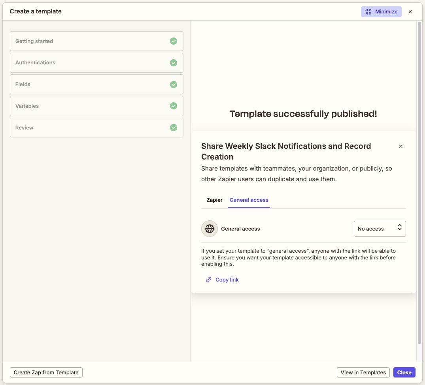
Task: Click the minimize arrows icon in Minimize button
Action: (x=368, y=11)
